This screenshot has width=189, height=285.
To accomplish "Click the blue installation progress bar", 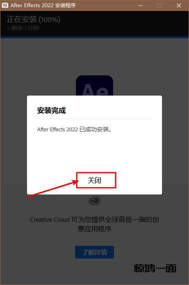I will pyautogui.click(x=94, y=37).
